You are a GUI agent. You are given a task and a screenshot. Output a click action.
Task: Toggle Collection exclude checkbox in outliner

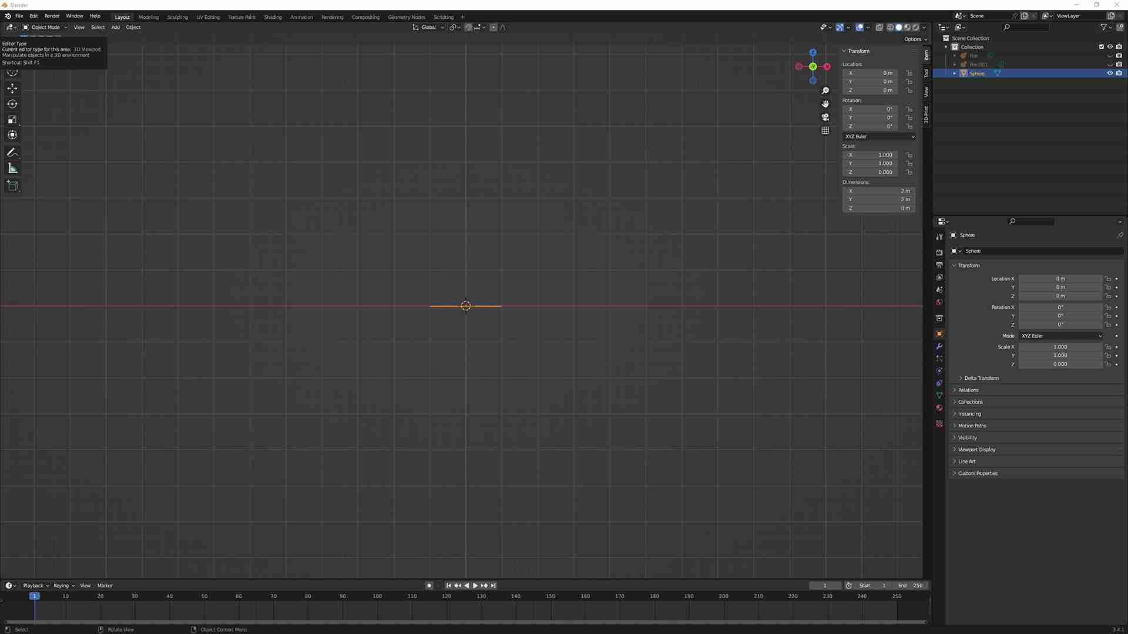1102,47
